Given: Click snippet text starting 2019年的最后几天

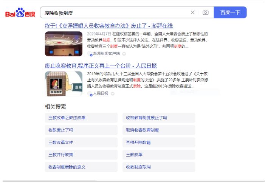Looking at the screenshot, I should tap(147, 80).
